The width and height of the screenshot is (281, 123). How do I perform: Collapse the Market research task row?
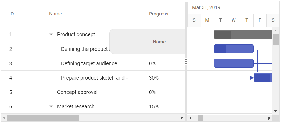point(51,106)
